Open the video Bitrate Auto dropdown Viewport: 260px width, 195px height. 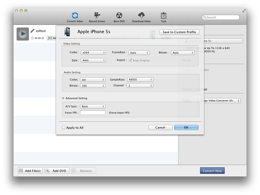182,53
